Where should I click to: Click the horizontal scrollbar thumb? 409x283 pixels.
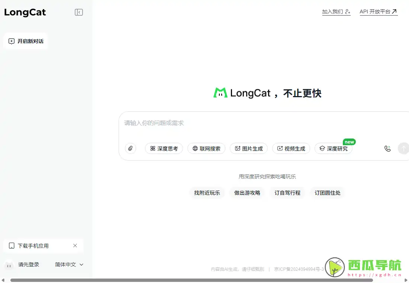click(191, 280)
